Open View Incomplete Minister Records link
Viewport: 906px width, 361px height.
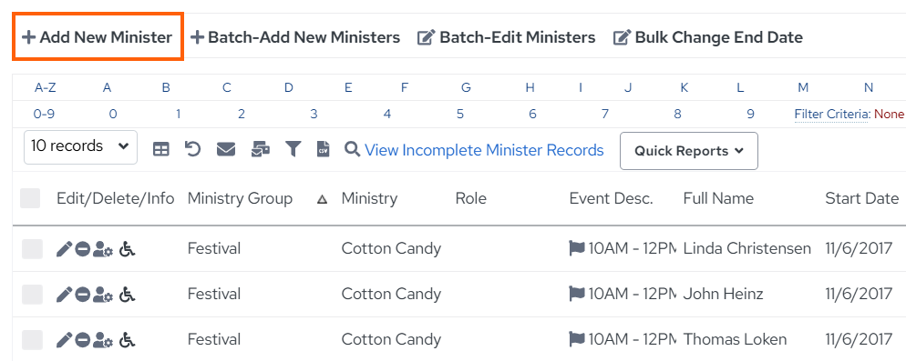pyautogui.click(x=484, y=151)
